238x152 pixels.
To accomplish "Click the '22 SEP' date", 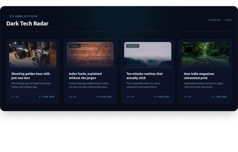I will click(15, 97).
